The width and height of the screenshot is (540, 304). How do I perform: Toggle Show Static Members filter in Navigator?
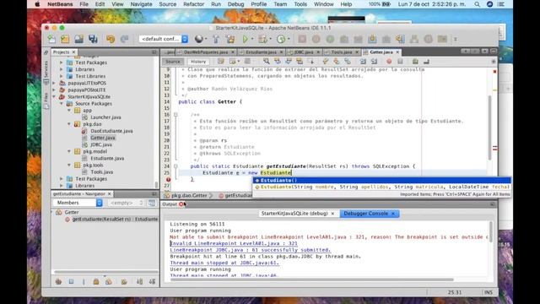pos(84,281)
